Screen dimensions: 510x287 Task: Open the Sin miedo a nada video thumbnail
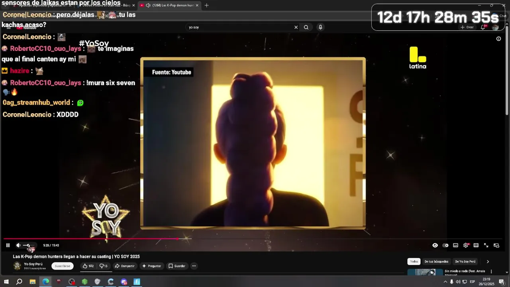point(425,272)
